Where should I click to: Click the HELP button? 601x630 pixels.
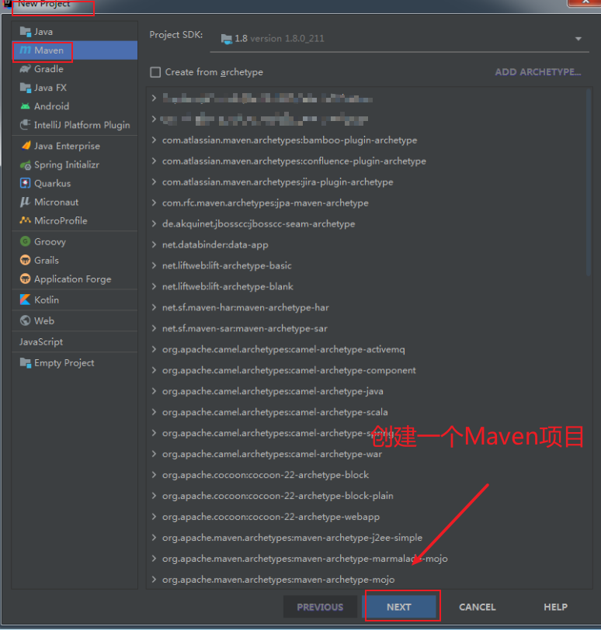coord(555,607)
